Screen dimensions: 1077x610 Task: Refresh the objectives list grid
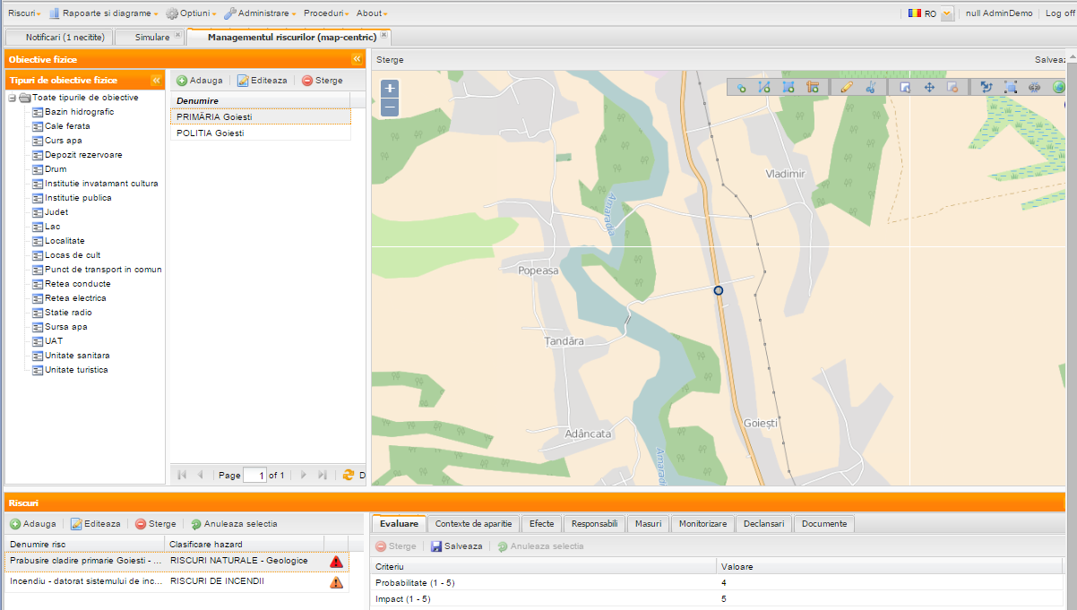coord(349,475)
